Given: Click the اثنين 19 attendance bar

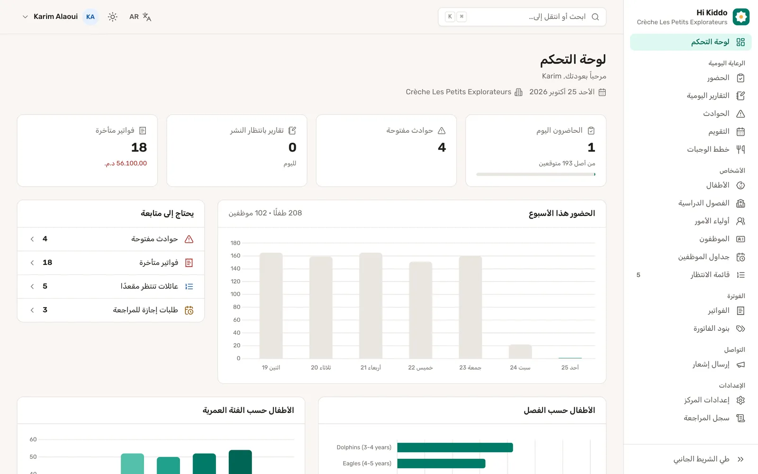Looking at the screenshot, I should [x=271, y=306].
